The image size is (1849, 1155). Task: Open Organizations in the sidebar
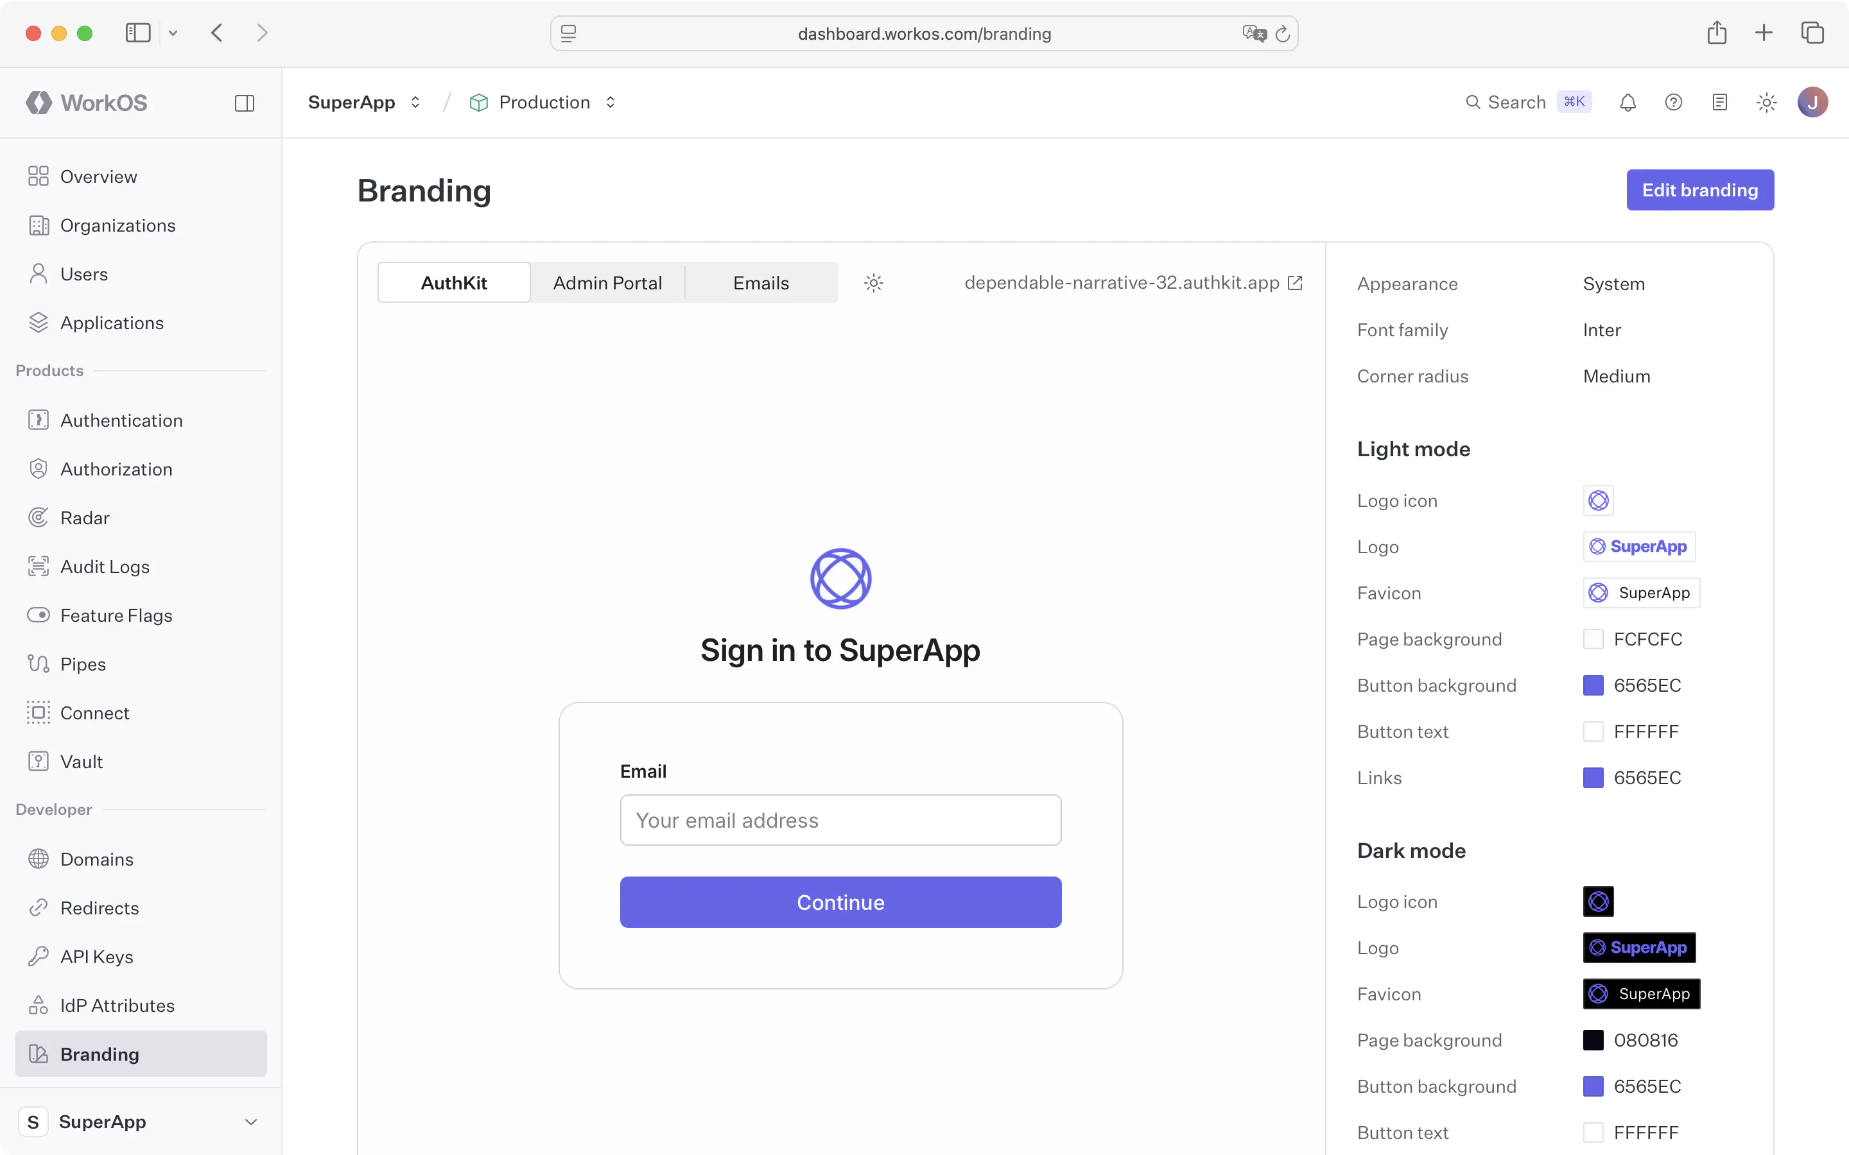141,225
